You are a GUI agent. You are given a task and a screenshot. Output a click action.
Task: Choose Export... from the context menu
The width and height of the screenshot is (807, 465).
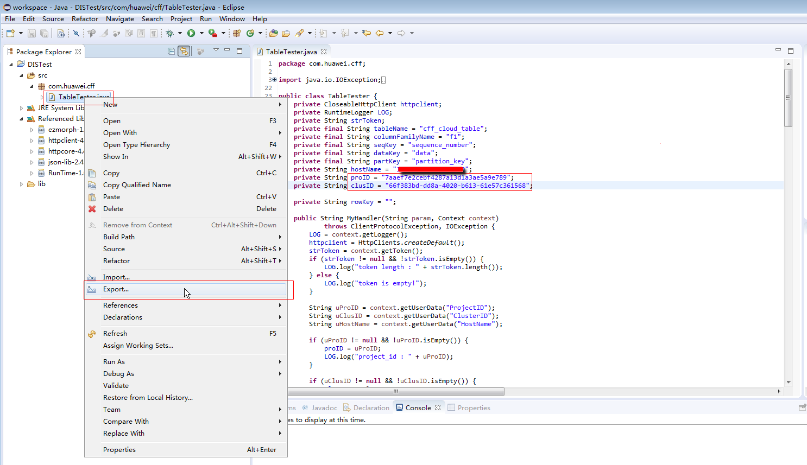(x=116, y=289)
